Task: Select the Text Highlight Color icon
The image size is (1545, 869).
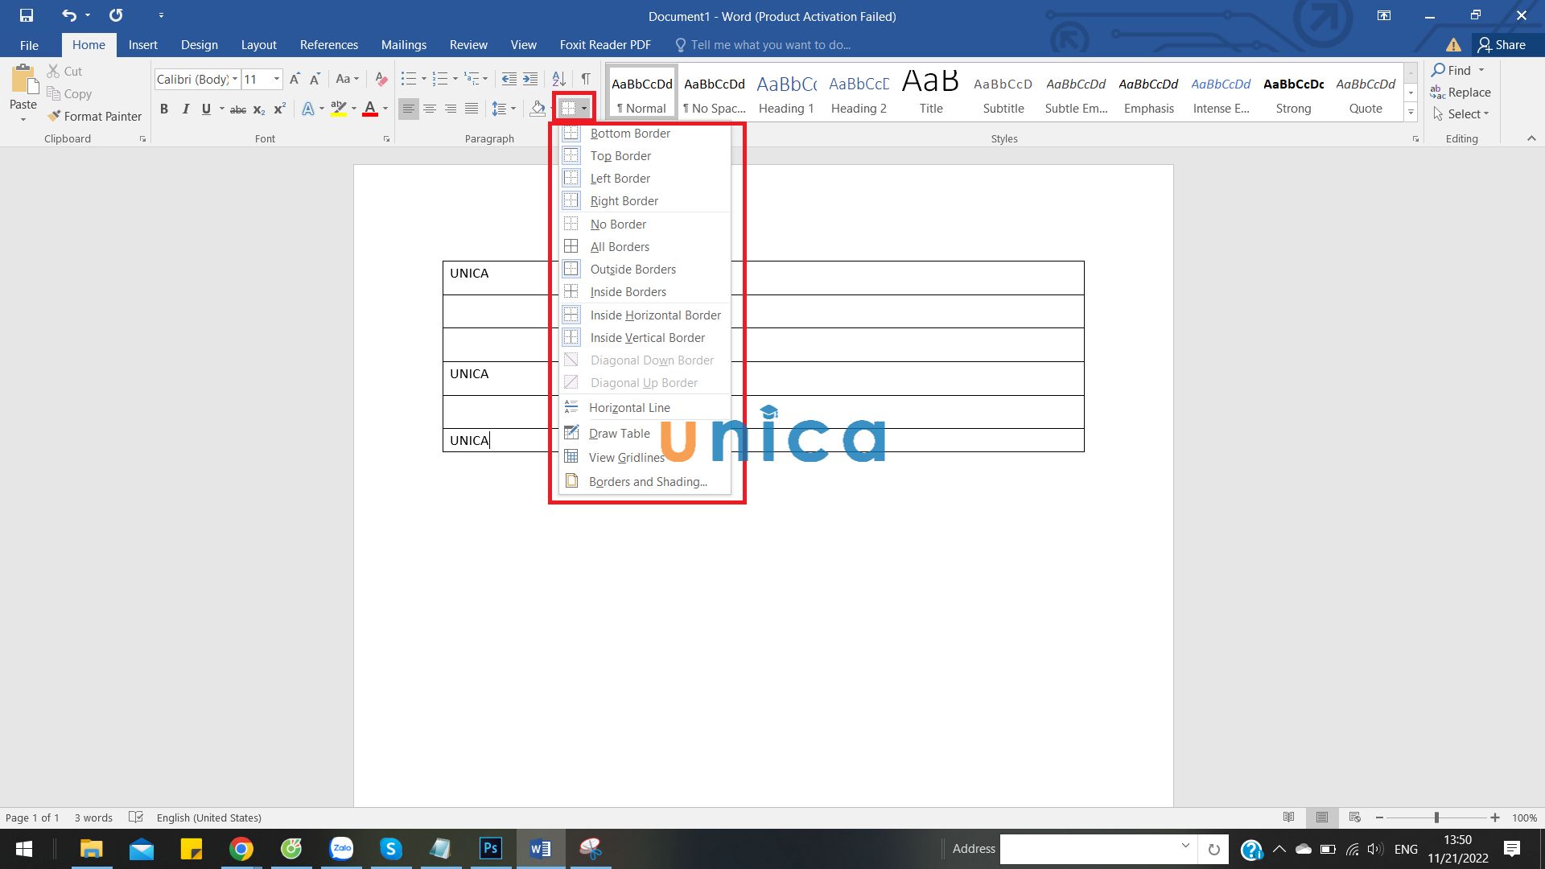Action: [x=336, y=107]
